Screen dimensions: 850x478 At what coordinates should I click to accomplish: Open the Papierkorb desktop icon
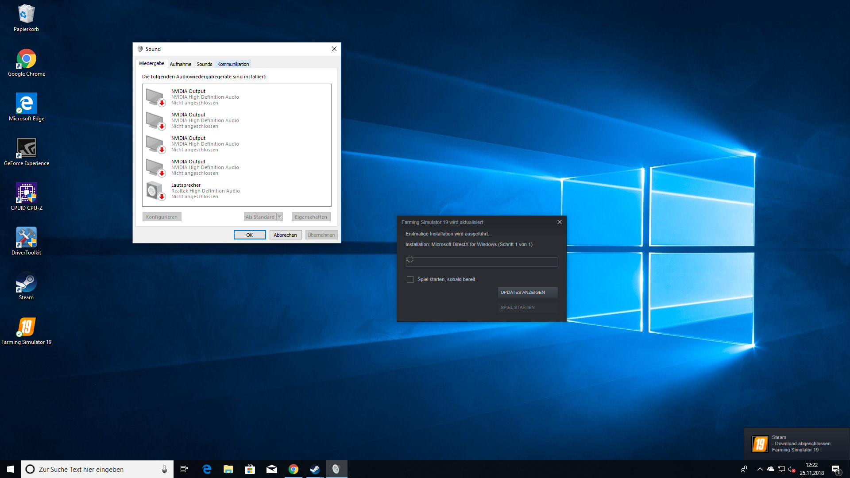(26, 18)
